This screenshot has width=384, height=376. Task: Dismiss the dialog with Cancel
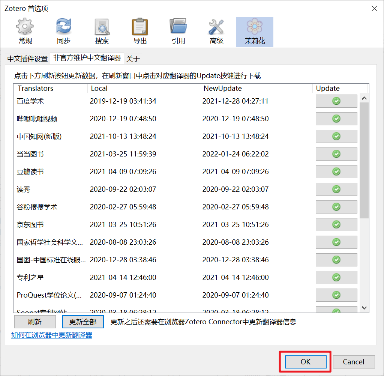[x=354, y=362]
